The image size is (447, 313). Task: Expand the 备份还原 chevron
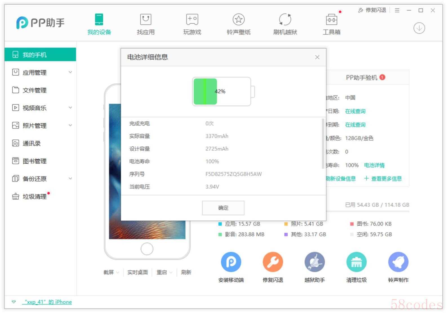[x=70, y=179]
